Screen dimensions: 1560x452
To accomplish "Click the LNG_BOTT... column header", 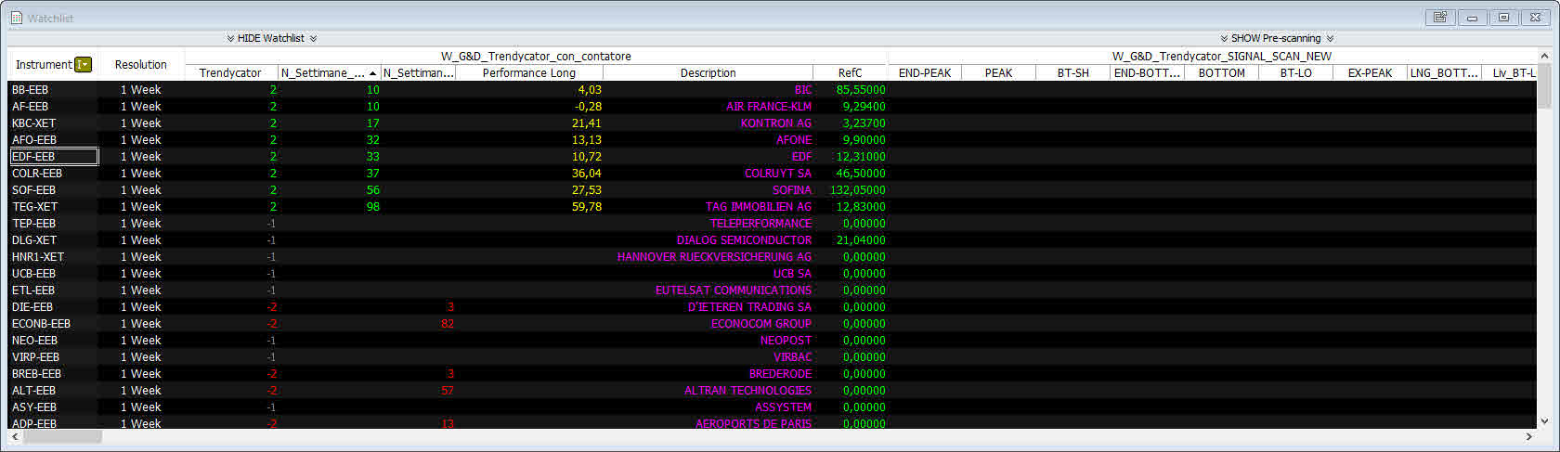I will click(1445, 73).
